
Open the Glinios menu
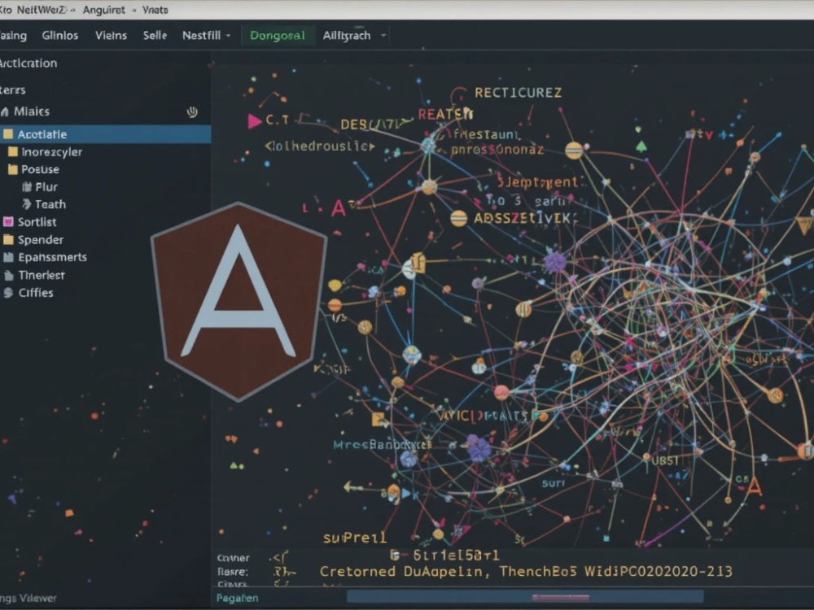click(60, 35)
